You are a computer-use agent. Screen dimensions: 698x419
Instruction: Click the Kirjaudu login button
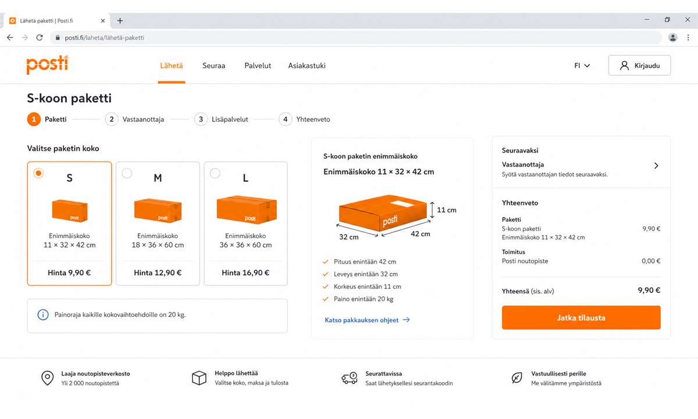coord(639,66)
